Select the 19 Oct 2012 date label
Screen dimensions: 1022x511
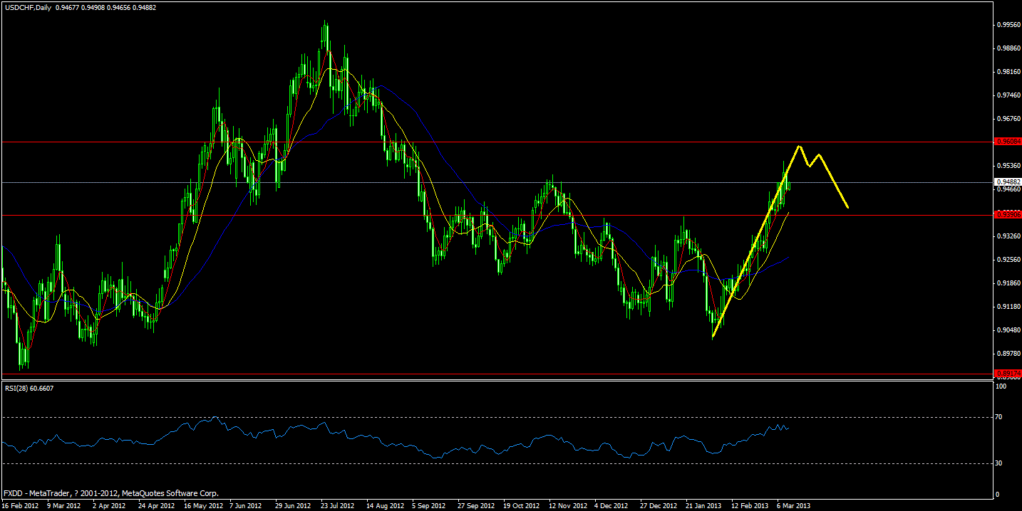[x=521, y=505]
